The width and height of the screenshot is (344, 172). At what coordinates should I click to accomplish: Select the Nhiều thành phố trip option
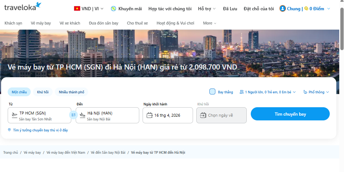click(72, 92)
